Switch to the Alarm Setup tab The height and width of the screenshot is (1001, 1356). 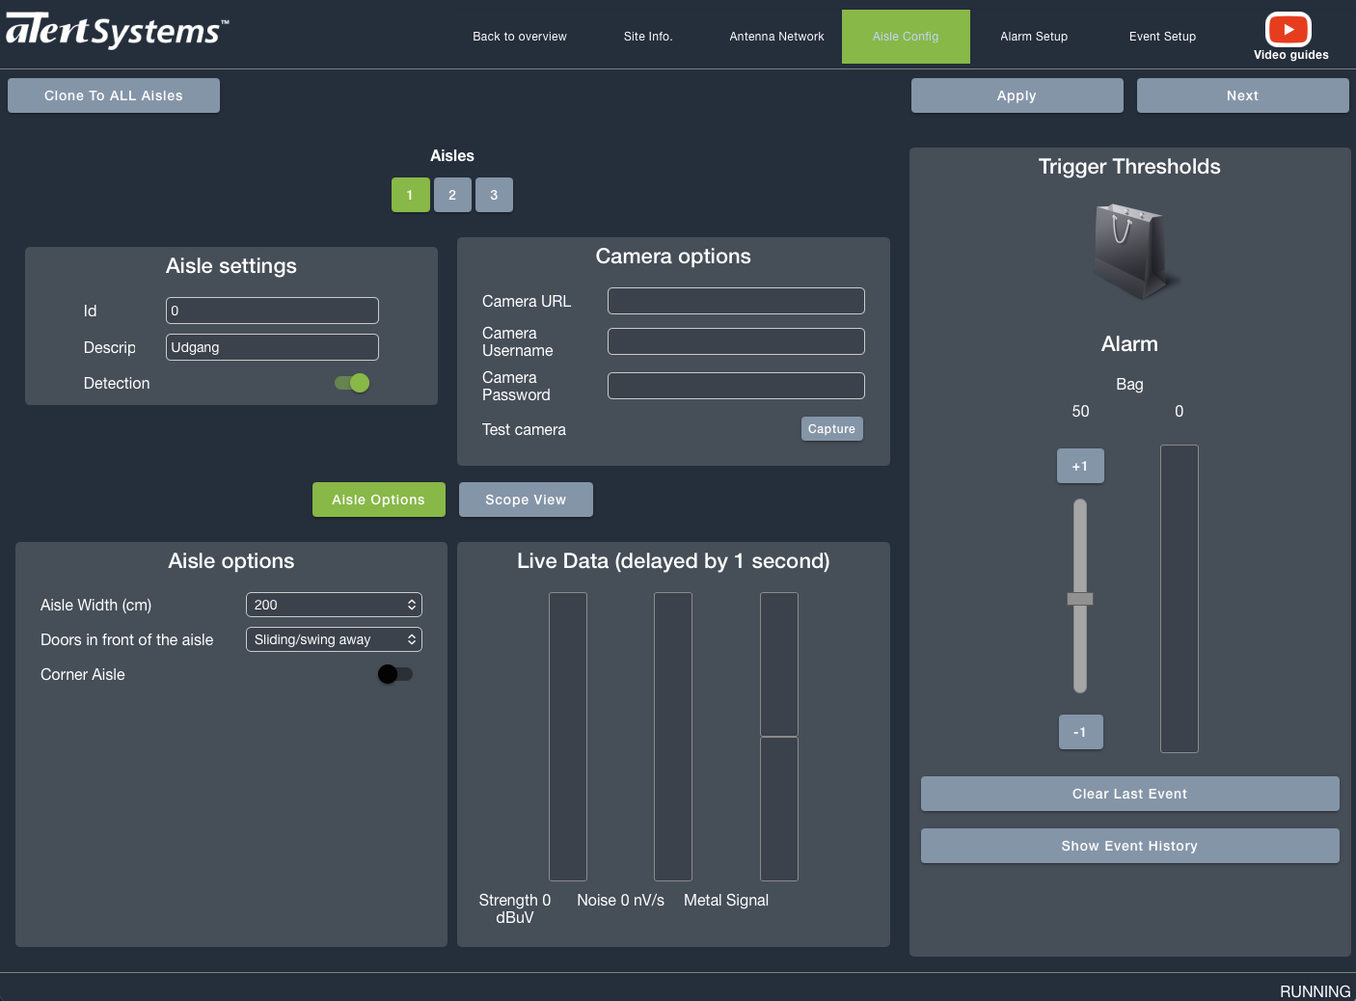coord(1033,36)
